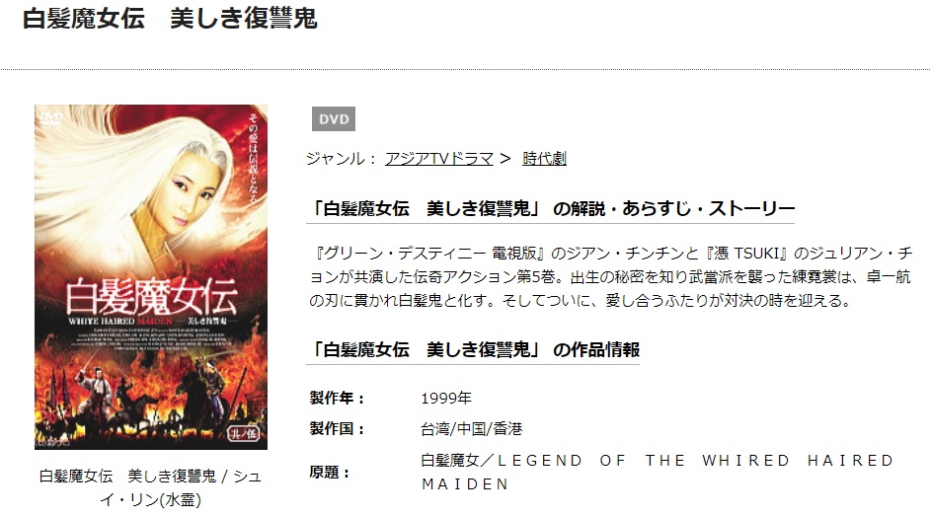Screen dimensions: 931x517
Task: Click the 製作国 label
Action: point(337,428)
